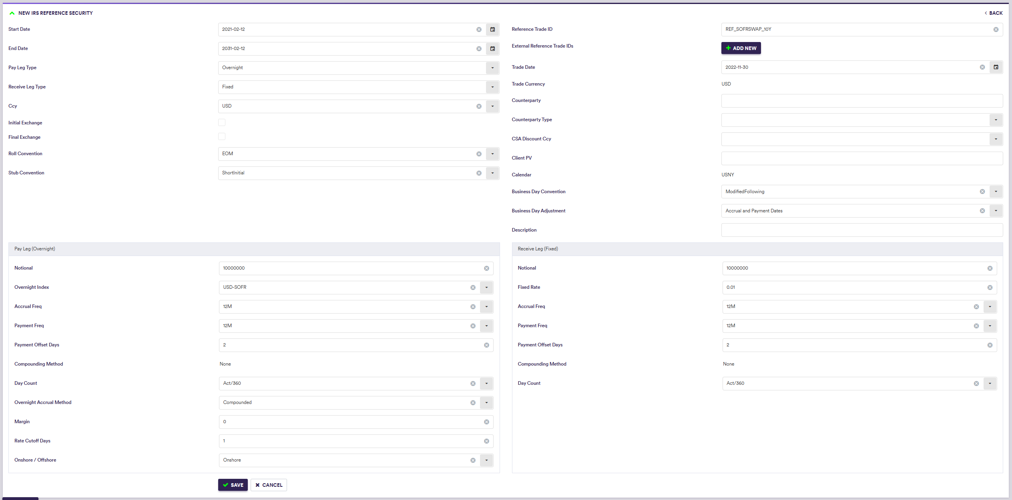Clear the Reference Trade ID field
This screenshot has width=1012, height=500.
[996, 30]
